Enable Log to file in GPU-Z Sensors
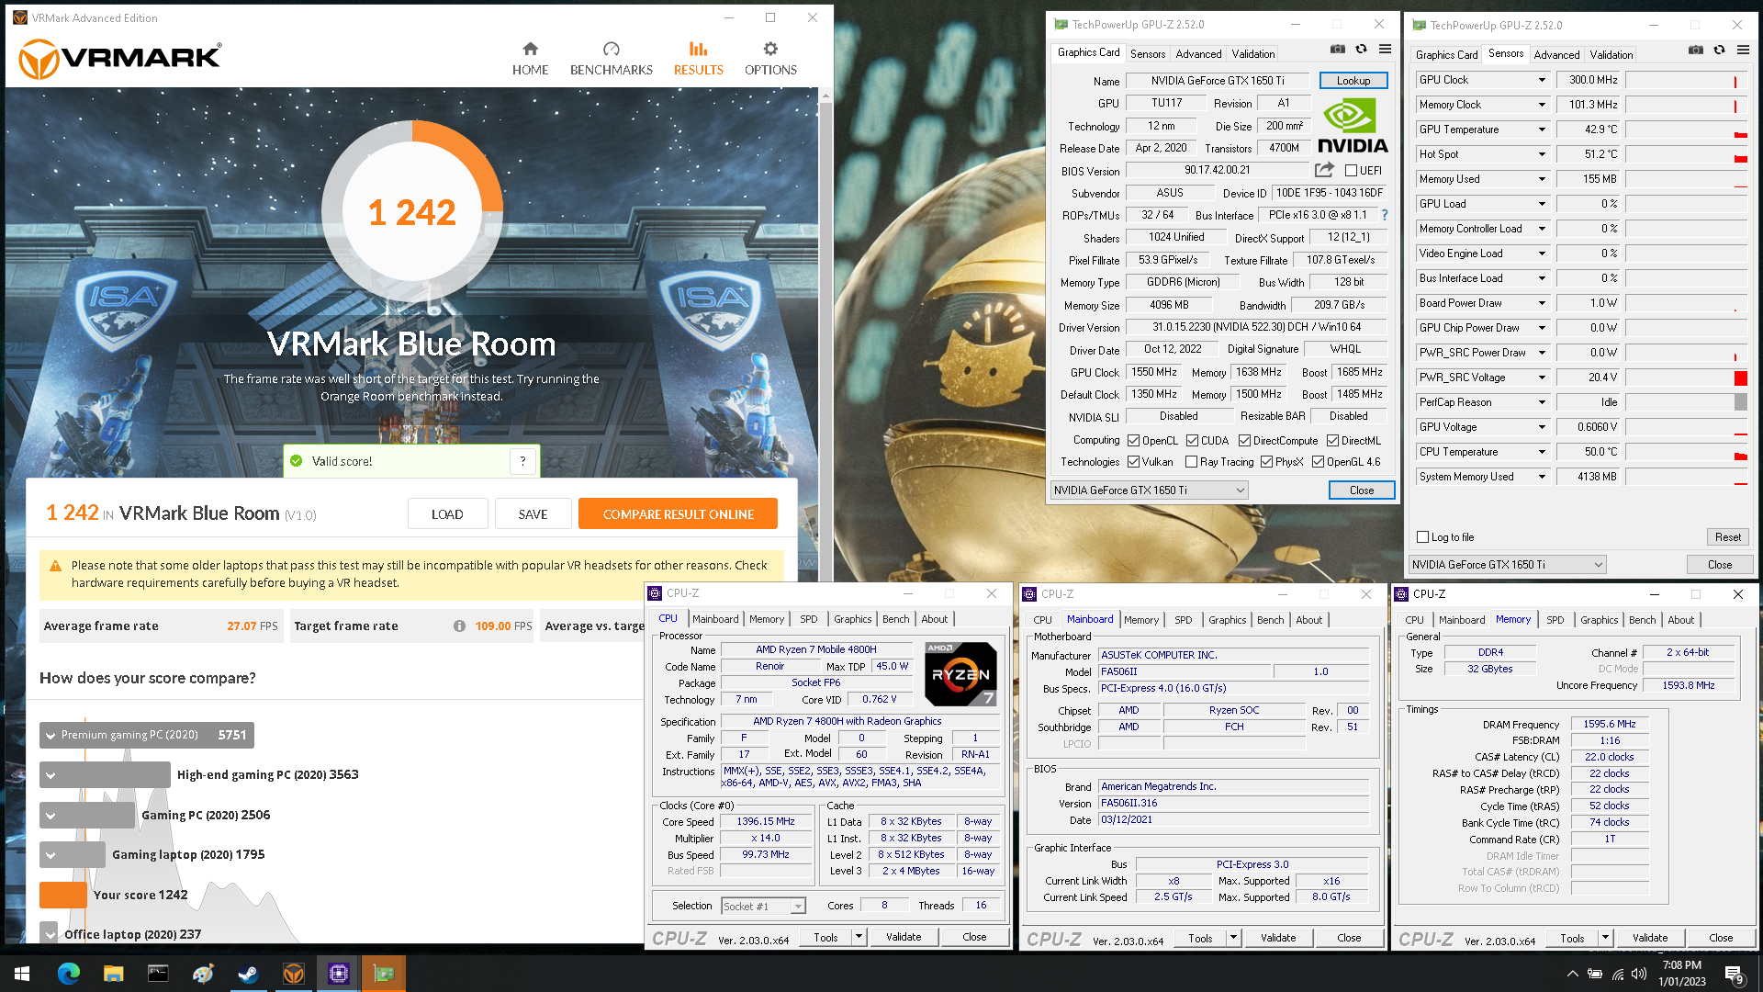Screen dimensions: 1763x992 (x=1422, y=537)
